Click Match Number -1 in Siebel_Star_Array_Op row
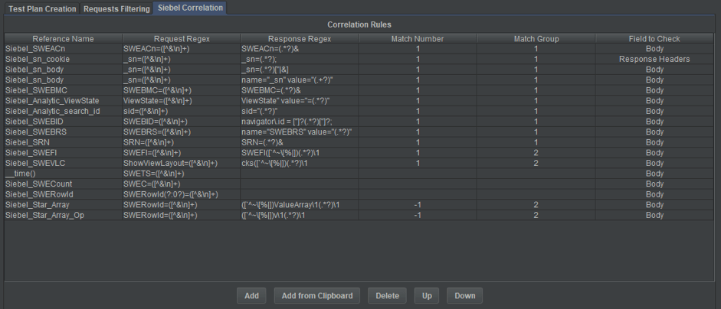The width and height of the screenshot is (721, 309). coord(418,216)
